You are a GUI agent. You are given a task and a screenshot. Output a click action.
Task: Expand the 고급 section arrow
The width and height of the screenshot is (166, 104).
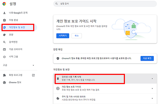33,65
